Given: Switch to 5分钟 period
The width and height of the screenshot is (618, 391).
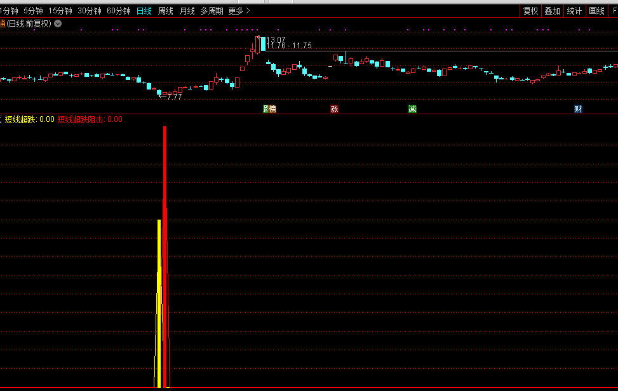Looking at the screenshot, I should tap(33, 11).
